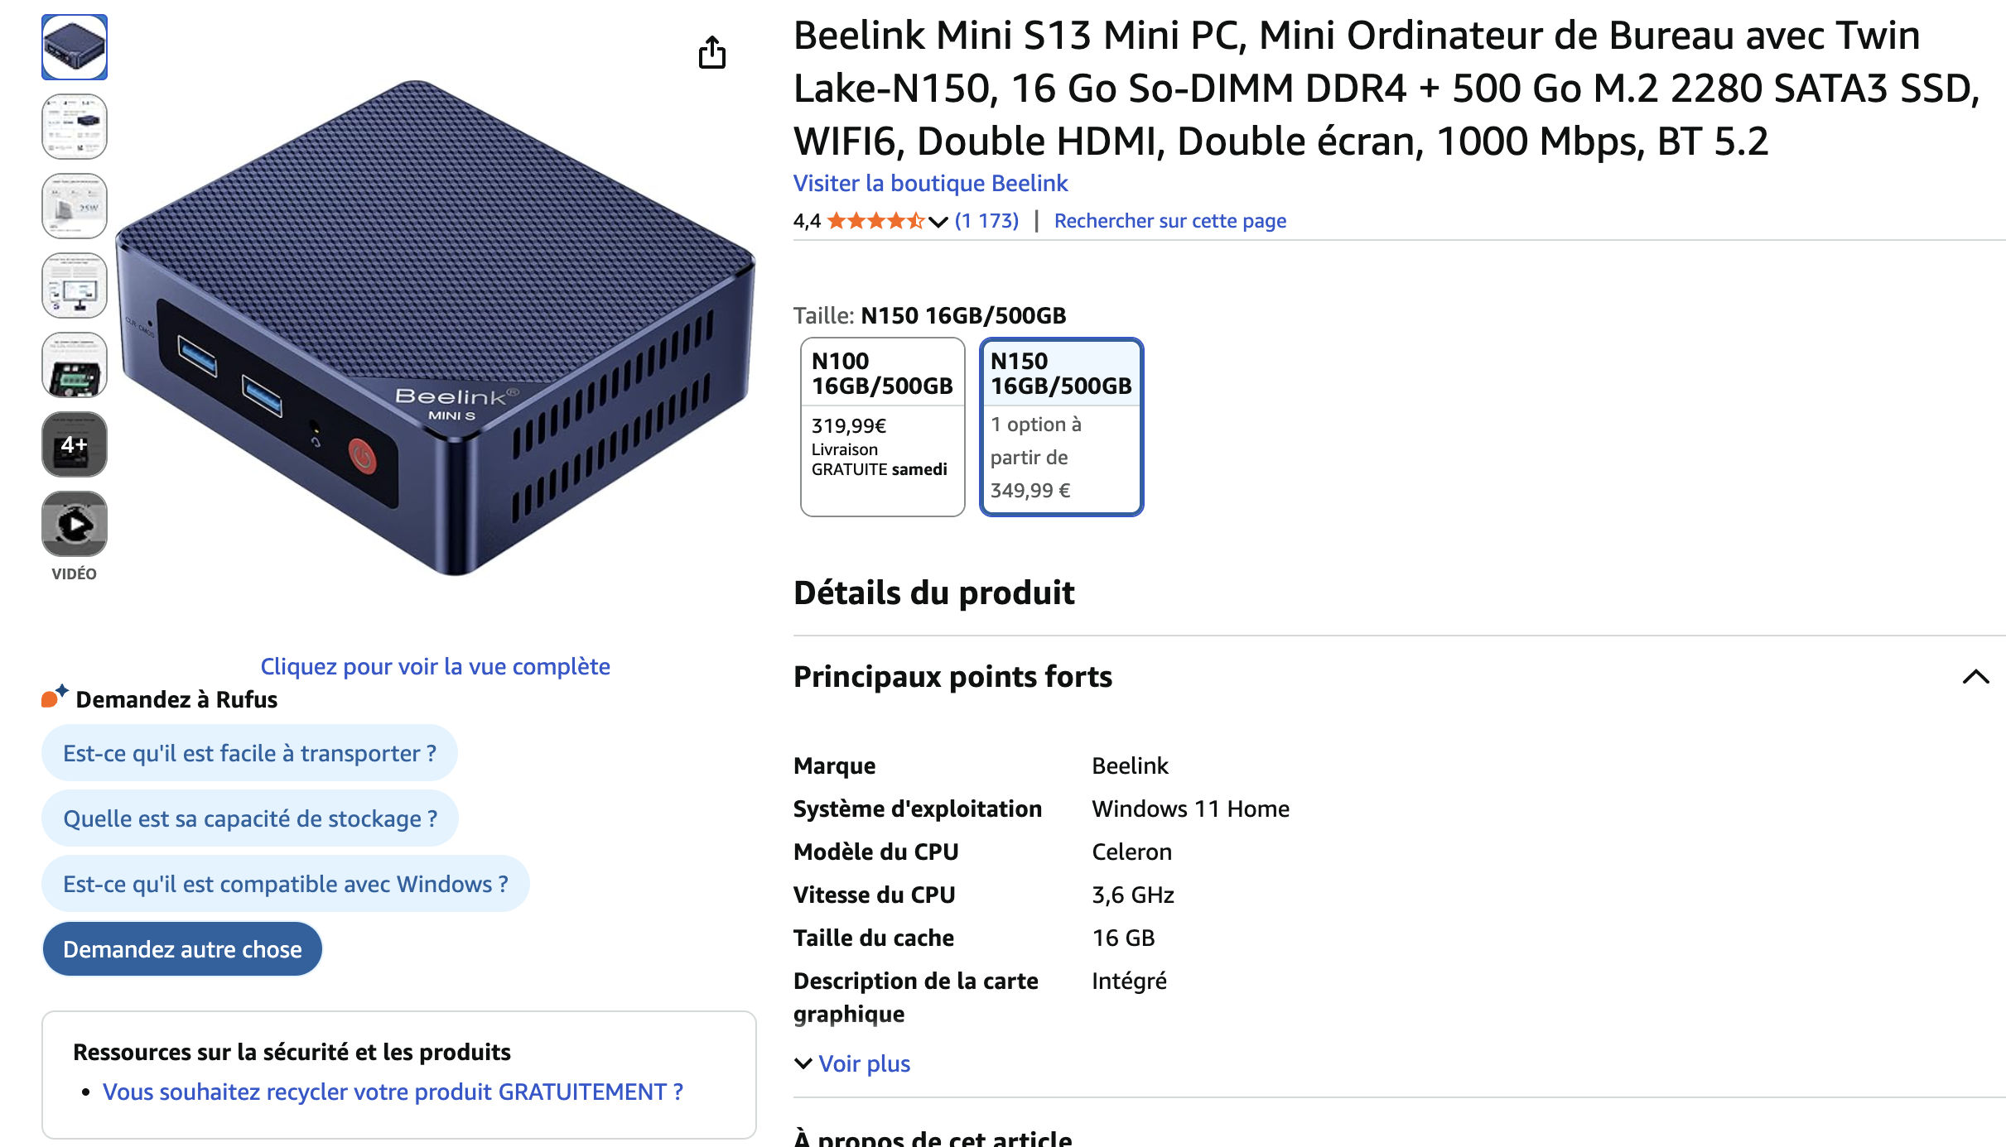Click Rechercher sur cette page

pos(1170,220)
